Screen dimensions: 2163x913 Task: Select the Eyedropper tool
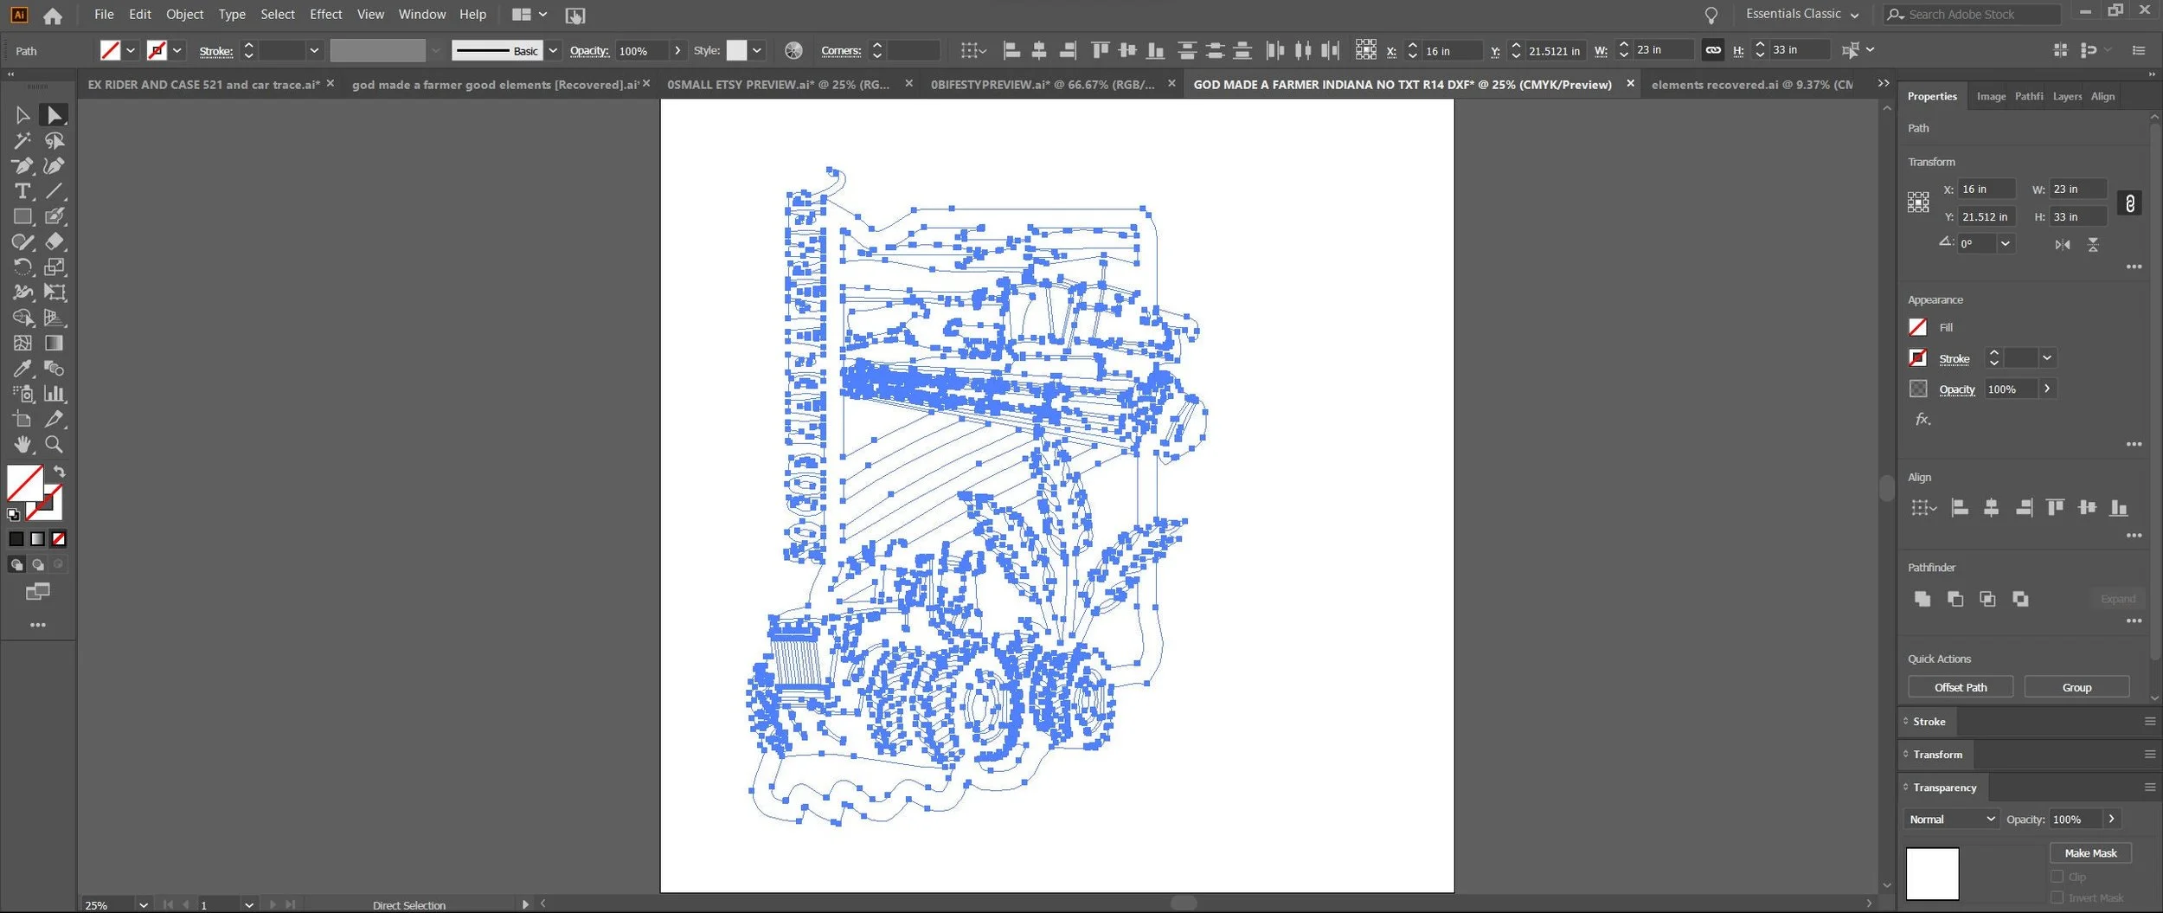pos(22,369)
